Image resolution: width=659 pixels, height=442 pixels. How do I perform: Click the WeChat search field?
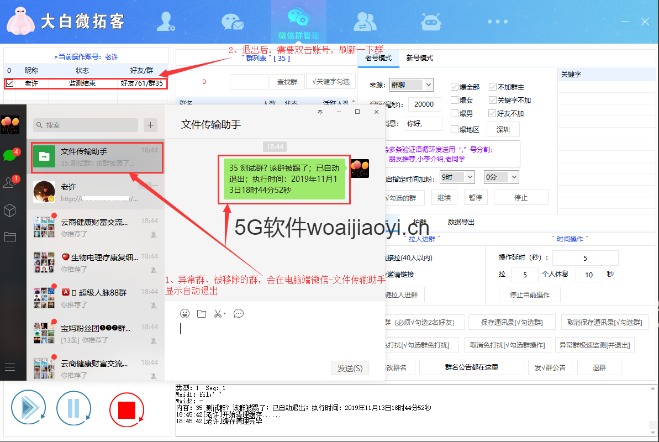[x=86, y=125]
